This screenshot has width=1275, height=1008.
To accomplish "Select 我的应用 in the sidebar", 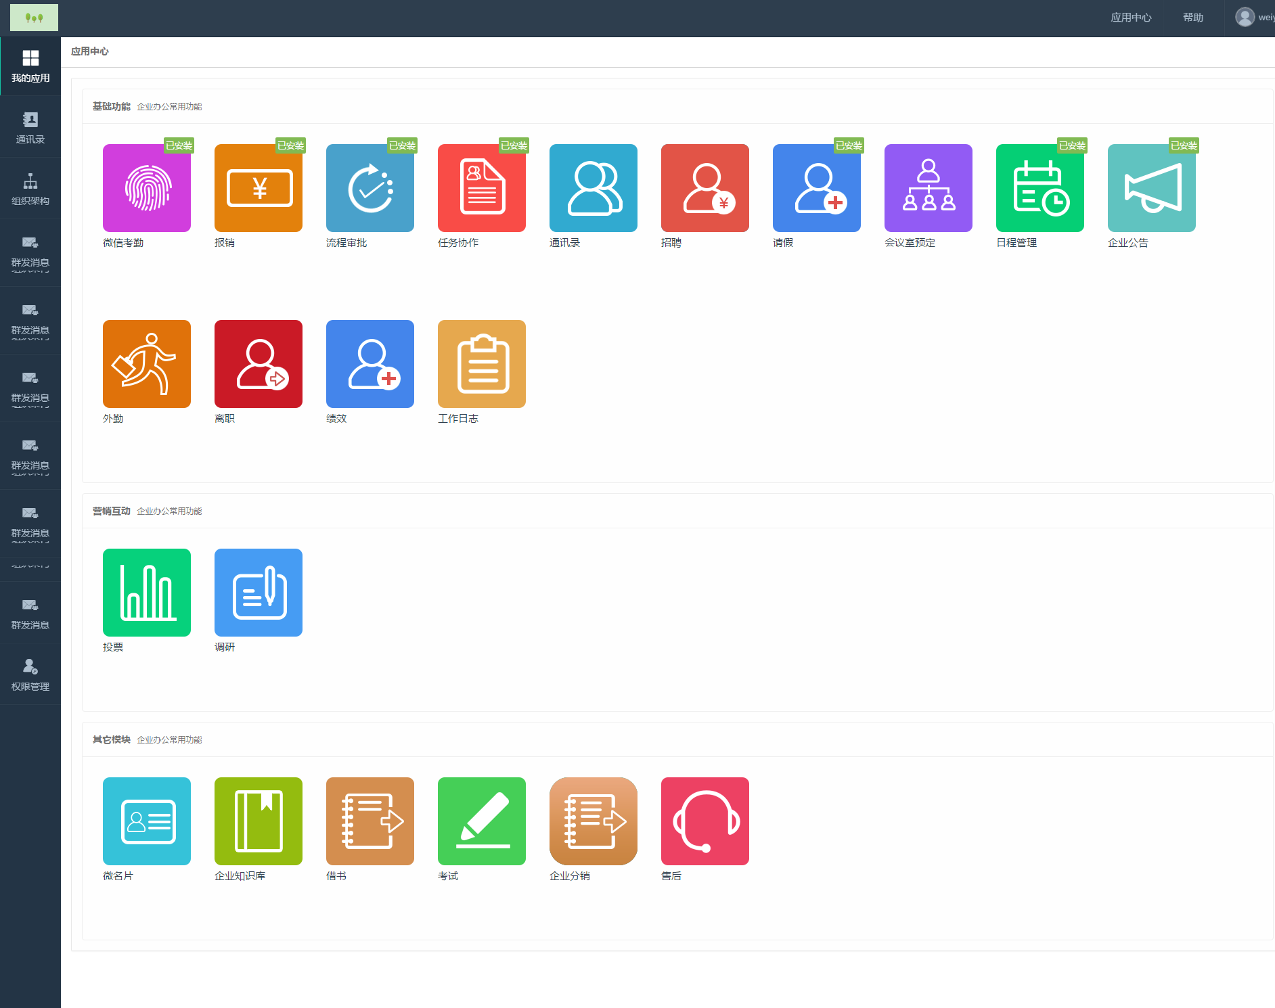I will [30, 66].
